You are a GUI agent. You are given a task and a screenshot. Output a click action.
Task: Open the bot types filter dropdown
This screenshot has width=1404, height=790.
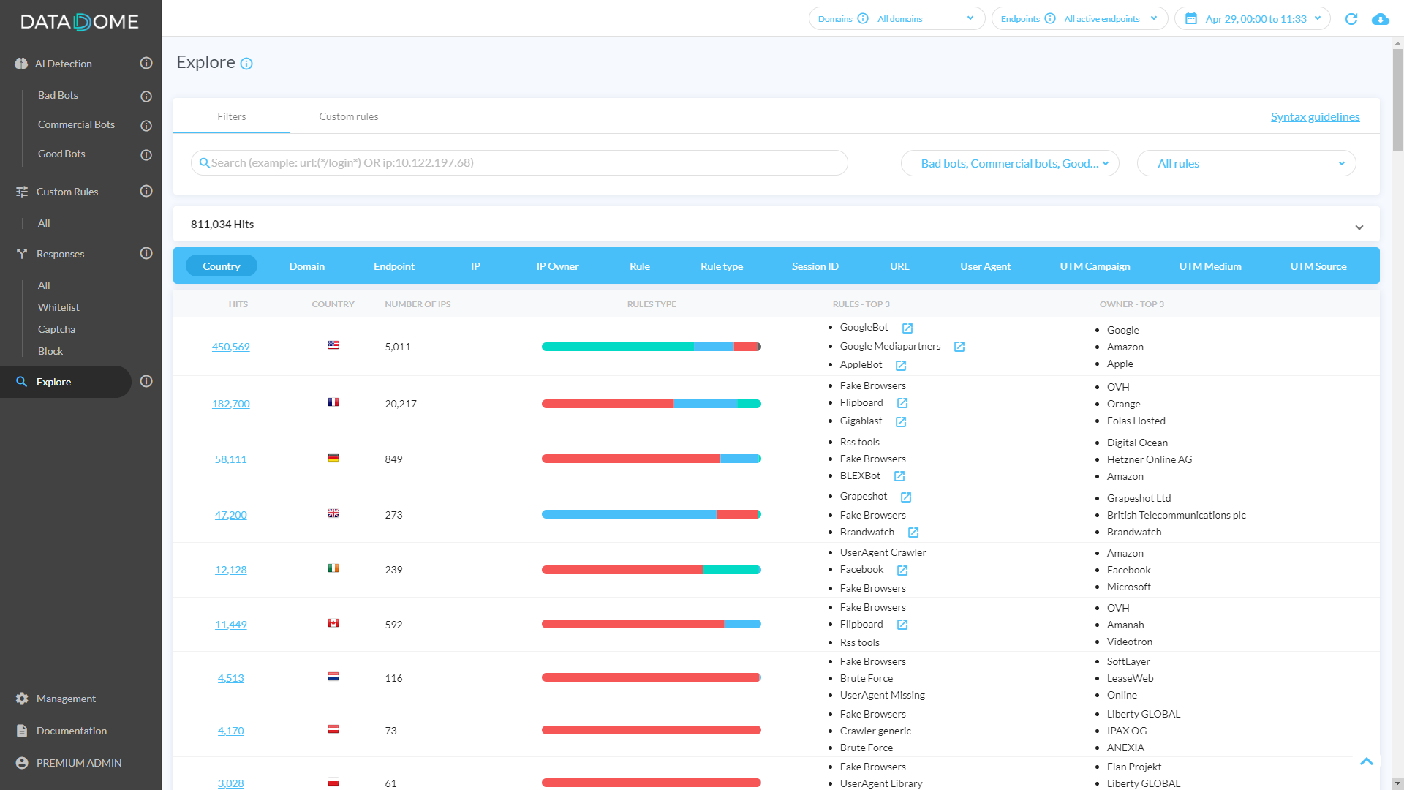coord(1010,163)
